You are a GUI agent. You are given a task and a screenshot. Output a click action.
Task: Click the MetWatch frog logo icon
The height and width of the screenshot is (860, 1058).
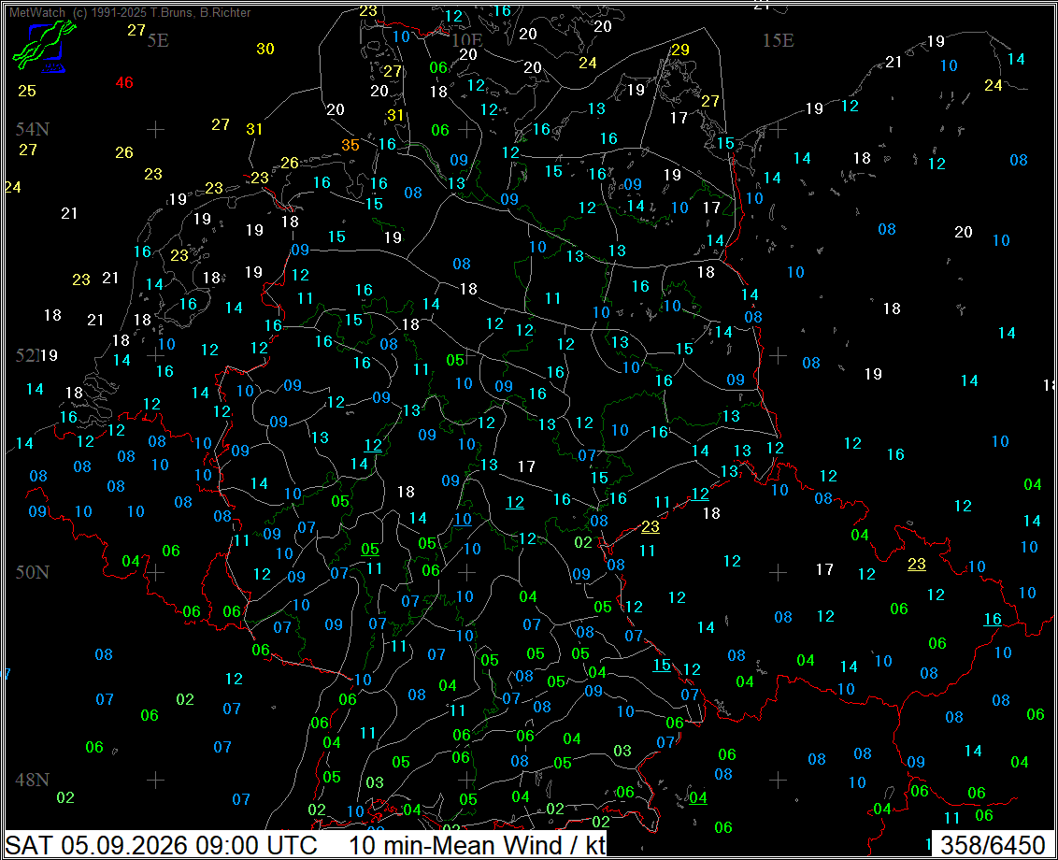(x=44, y=46)
